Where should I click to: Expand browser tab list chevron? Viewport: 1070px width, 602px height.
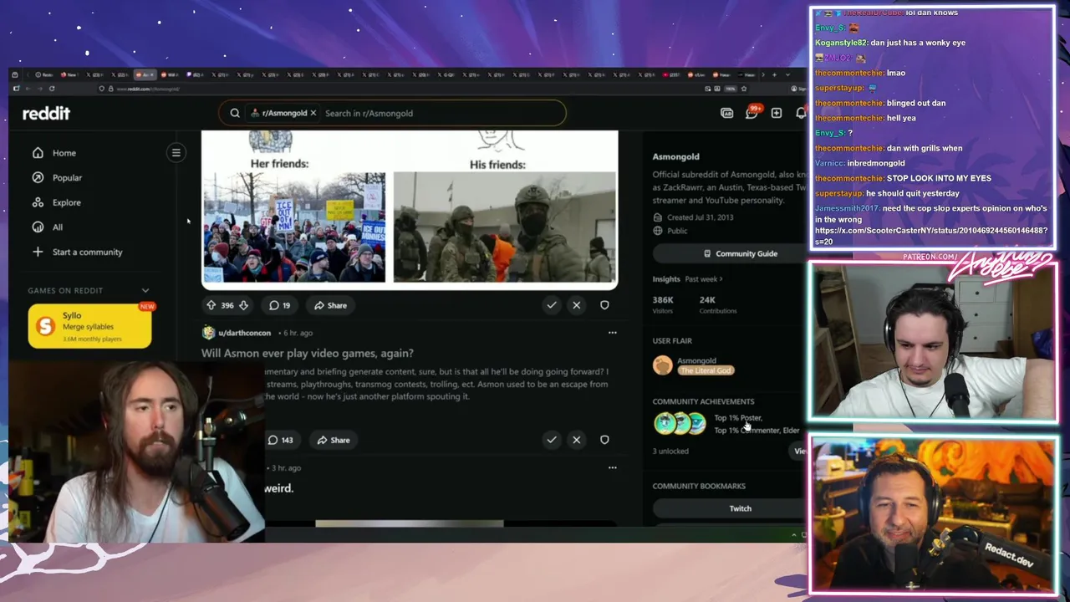787,75
